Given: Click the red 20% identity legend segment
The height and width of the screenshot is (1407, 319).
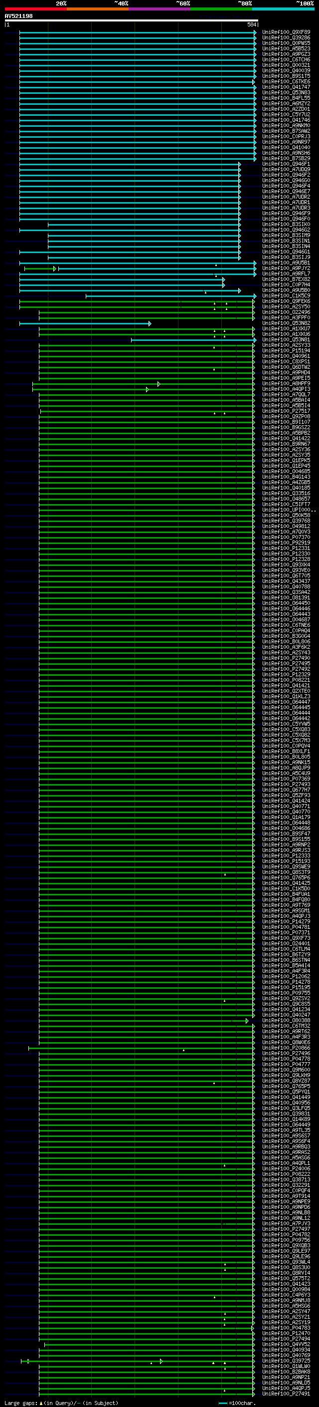Looking at the screenshot, I should tap(35, 9).
